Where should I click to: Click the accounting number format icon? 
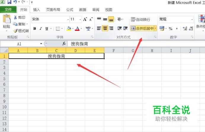pos(162,28)
